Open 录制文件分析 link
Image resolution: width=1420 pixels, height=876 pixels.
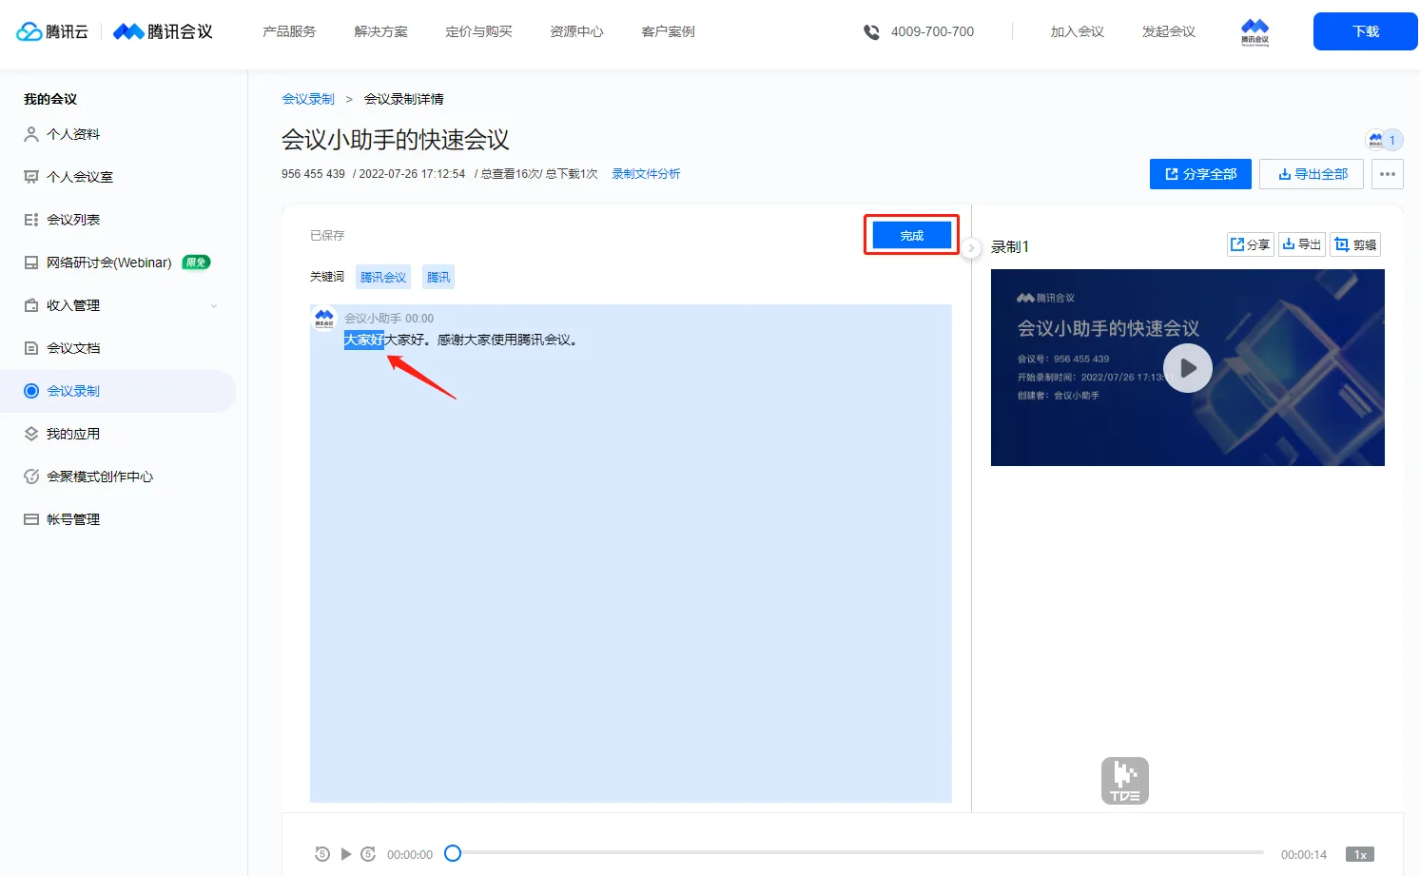646,174
